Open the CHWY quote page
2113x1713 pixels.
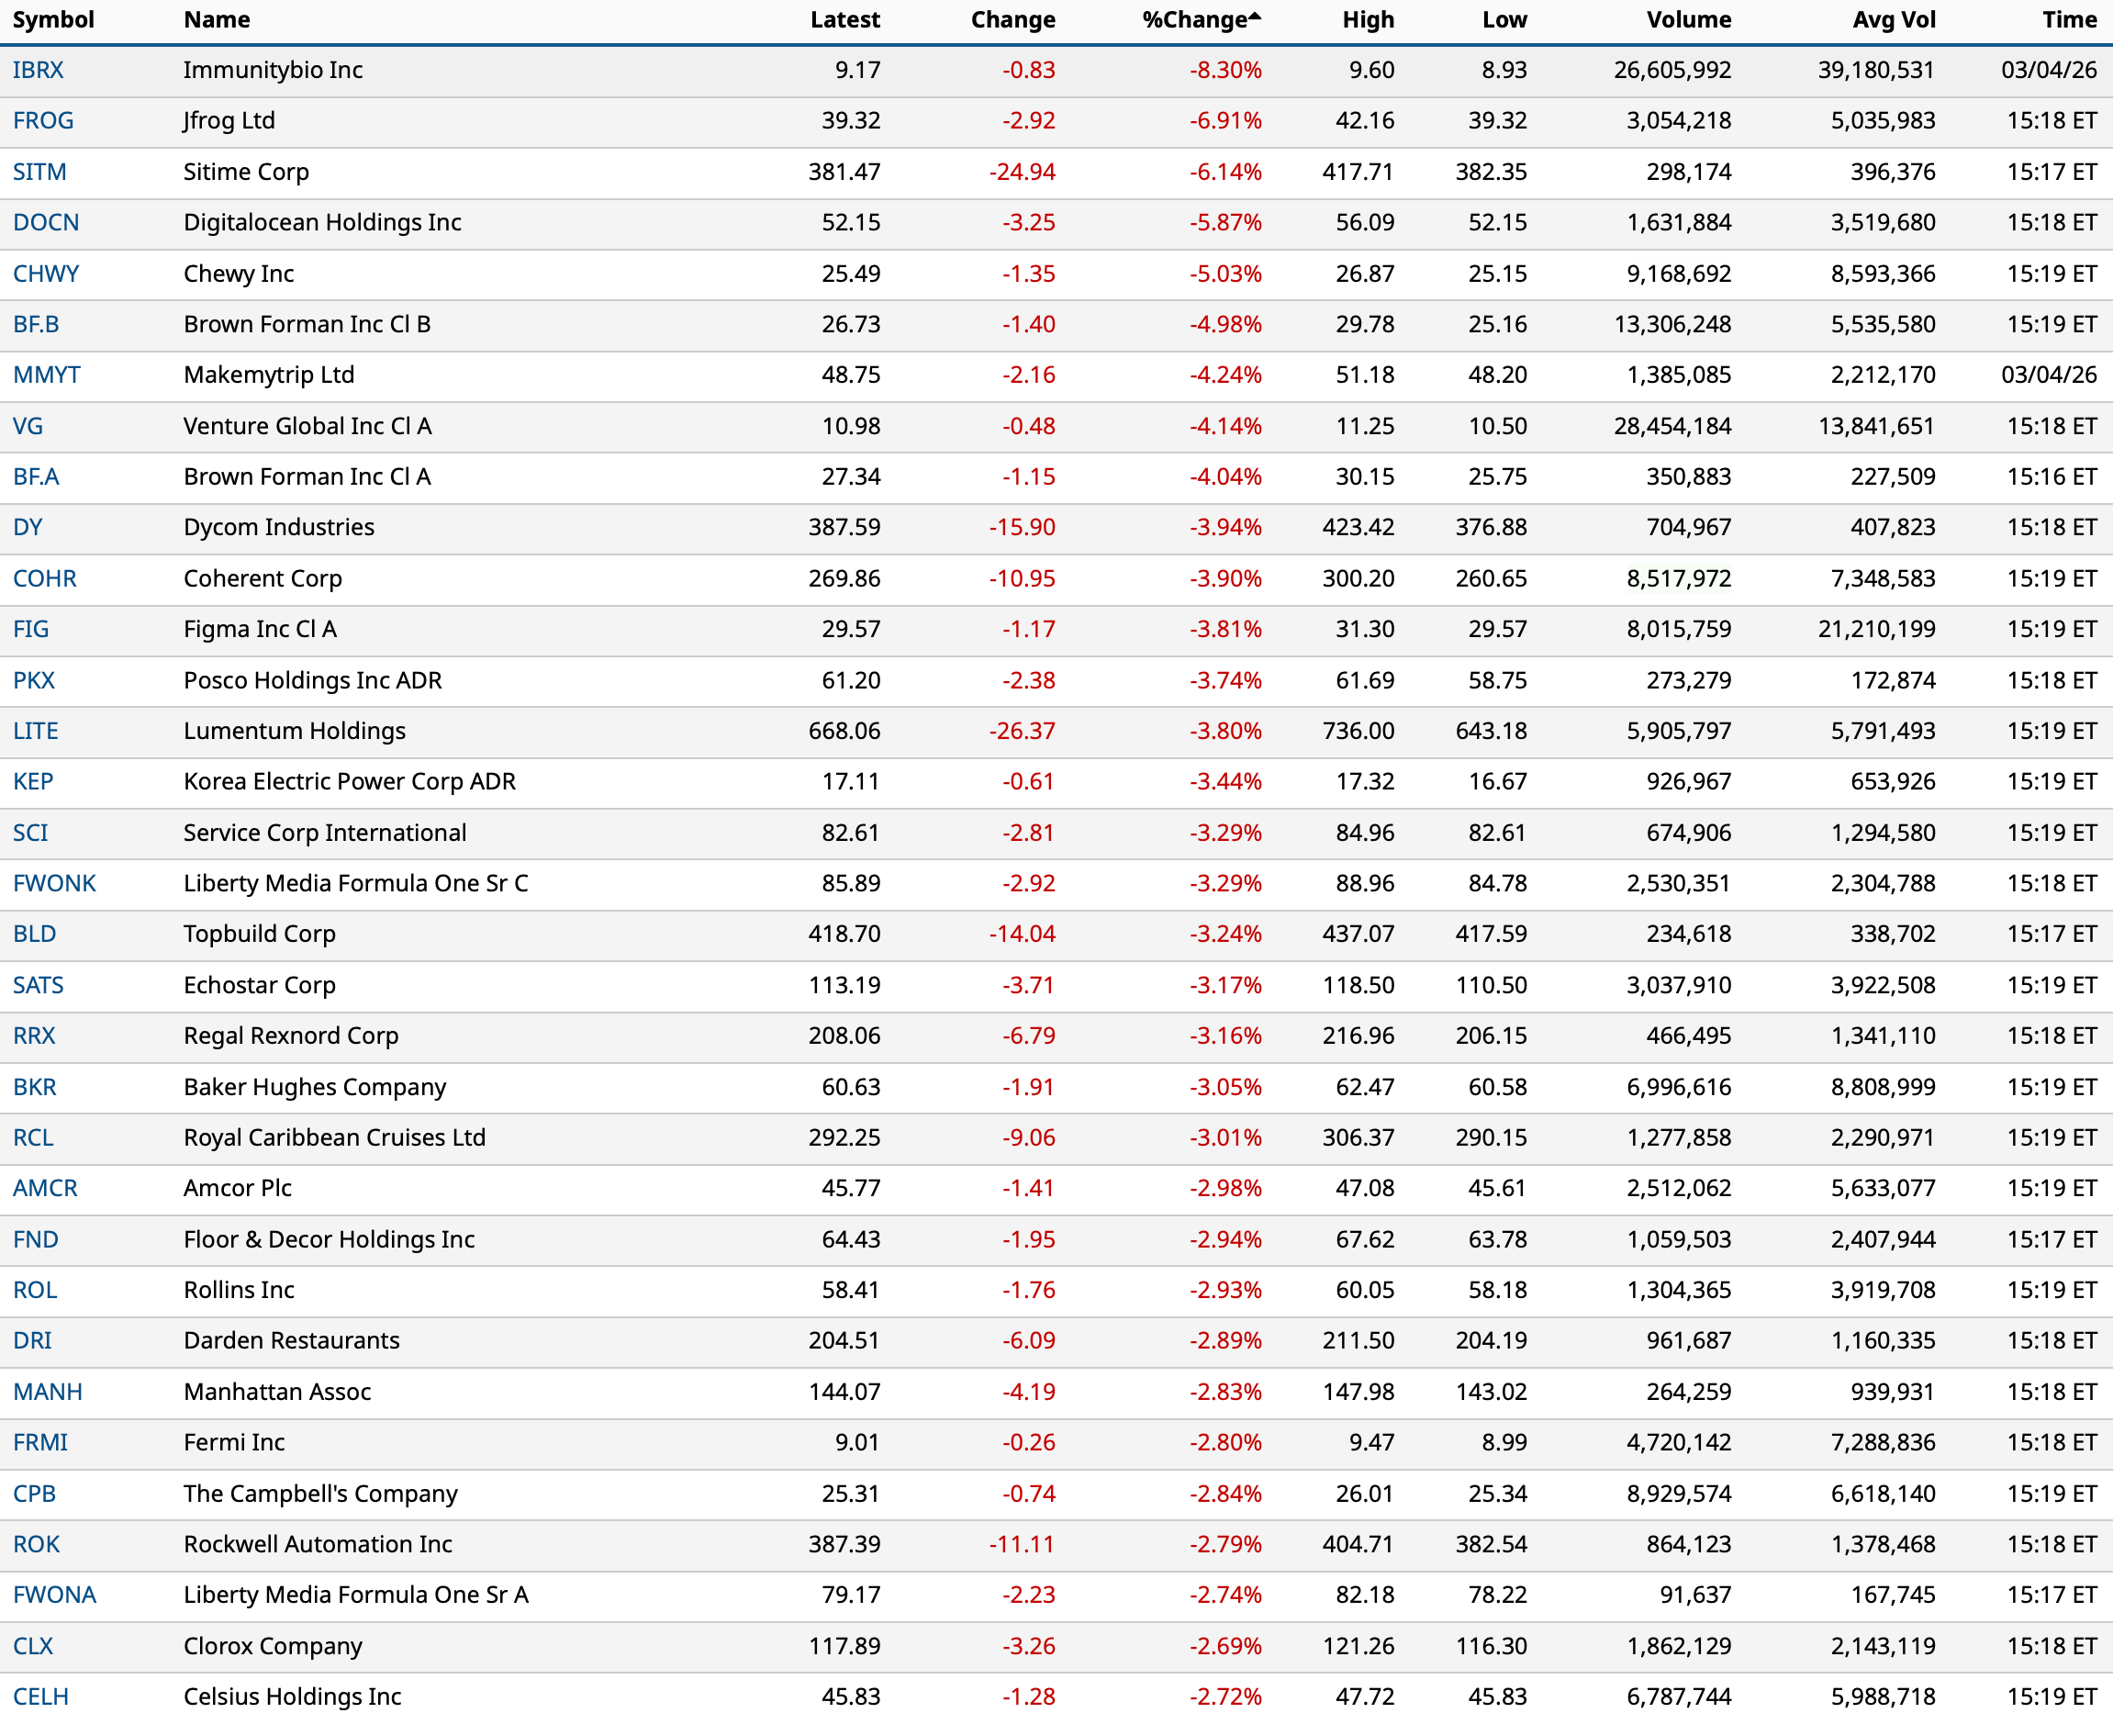coord(45,274)
